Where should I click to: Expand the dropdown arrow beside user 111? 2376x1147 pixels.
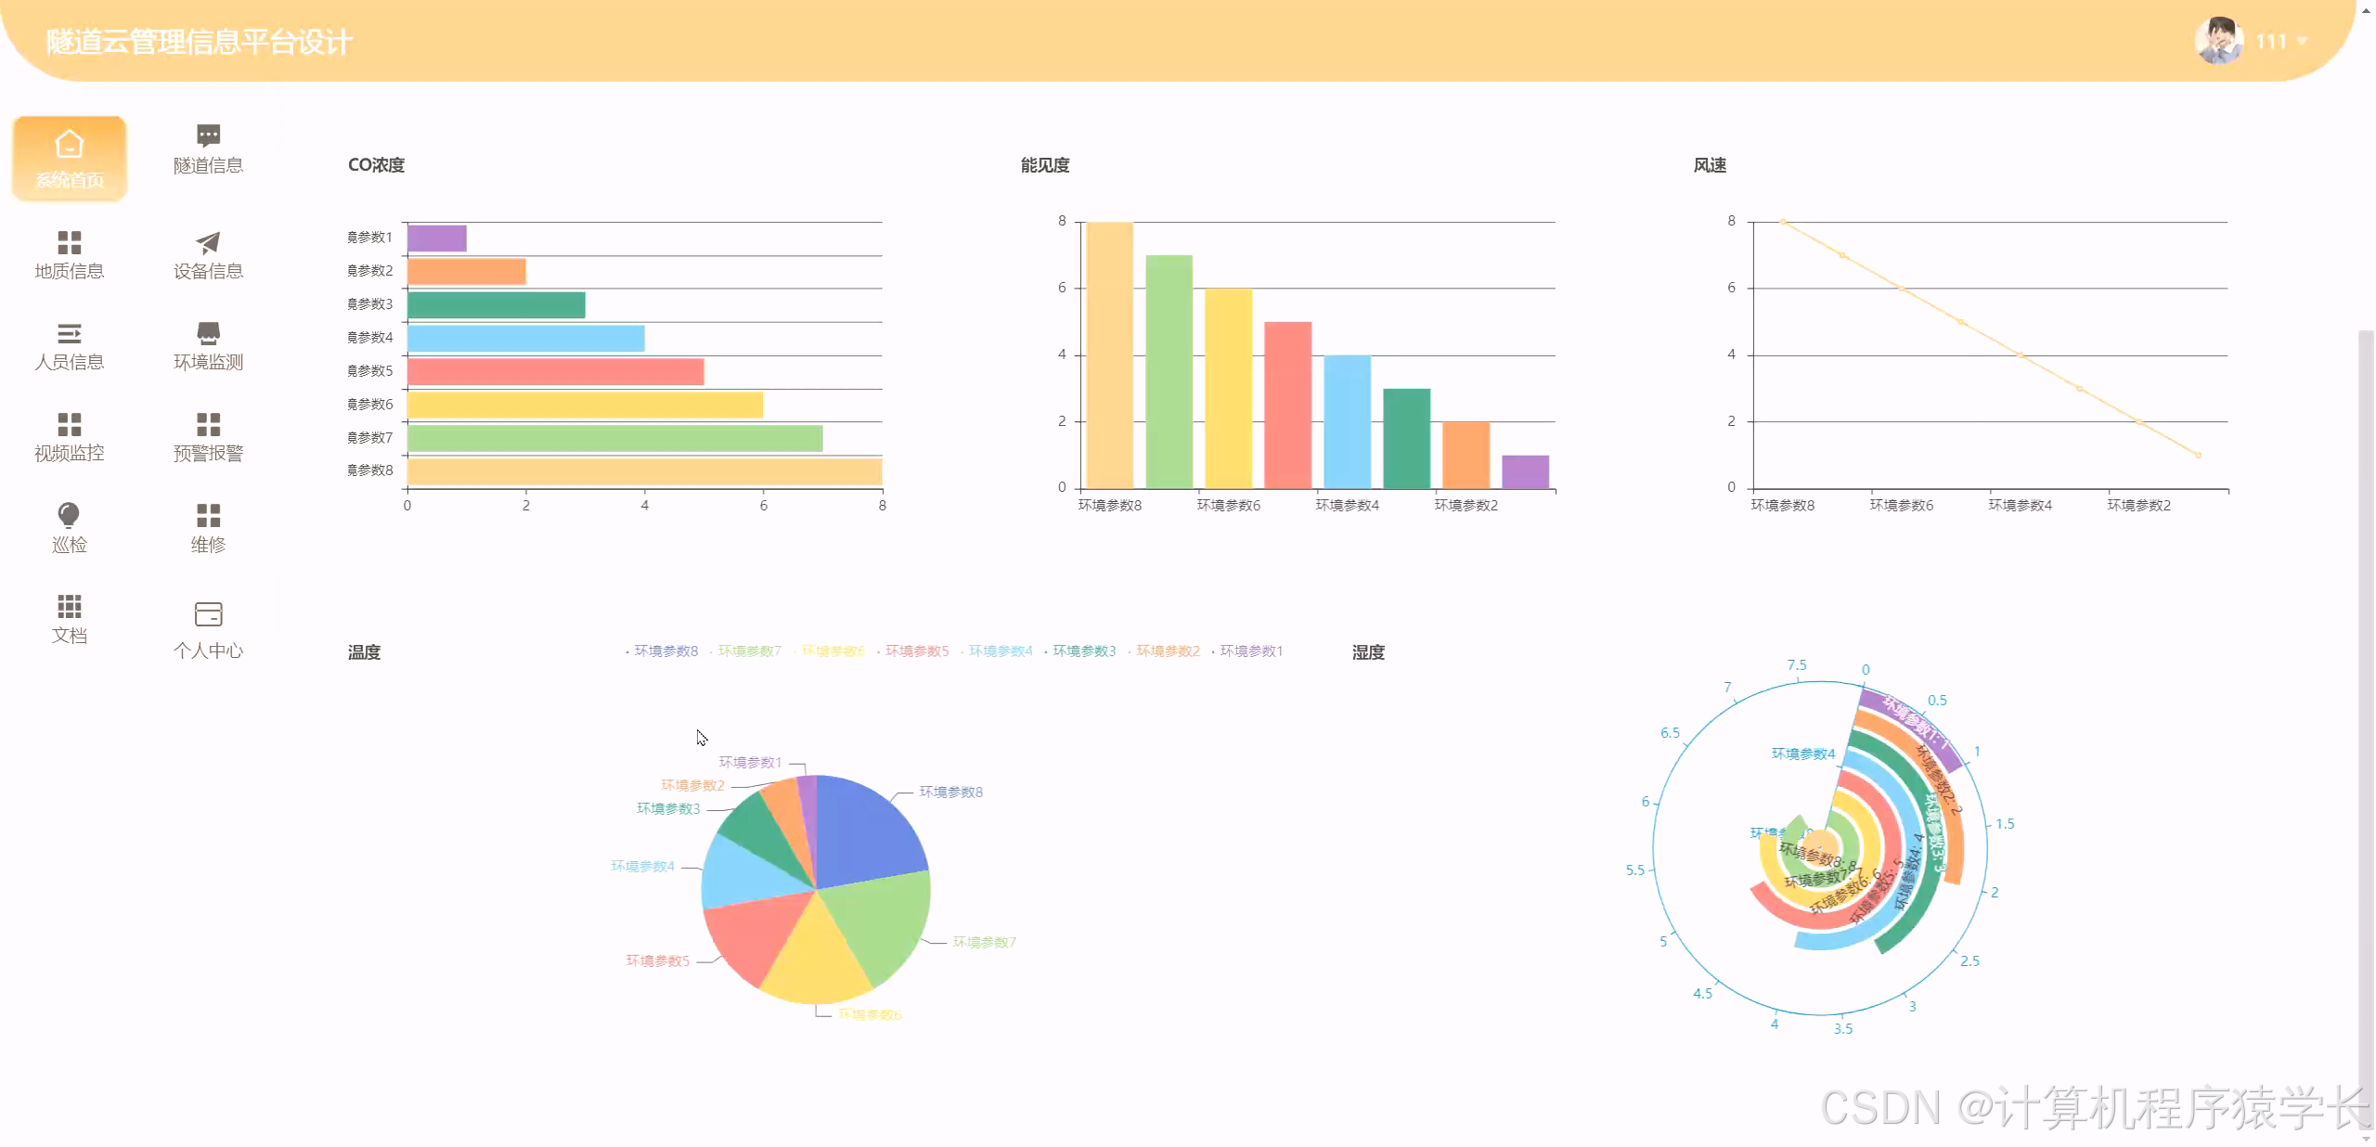(x=2302, y=41)
